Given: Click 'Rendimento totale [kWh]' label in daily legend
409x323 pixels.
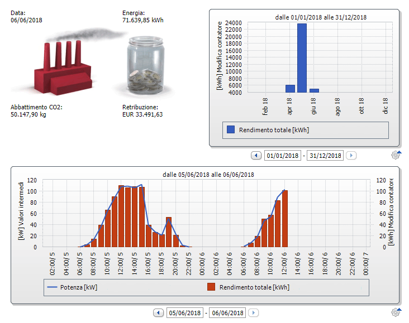Looking at the screenshot, I should coord(254,287).
